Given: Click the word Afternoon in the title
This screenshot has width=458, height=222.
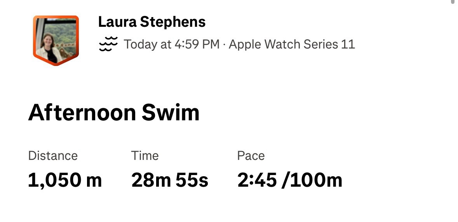Looking at the screenshot, I should (x=82, y=113).
